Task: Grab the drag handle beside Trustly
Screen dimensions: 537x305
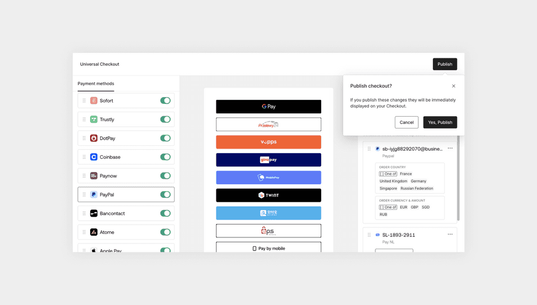Action: pos(84,120)
